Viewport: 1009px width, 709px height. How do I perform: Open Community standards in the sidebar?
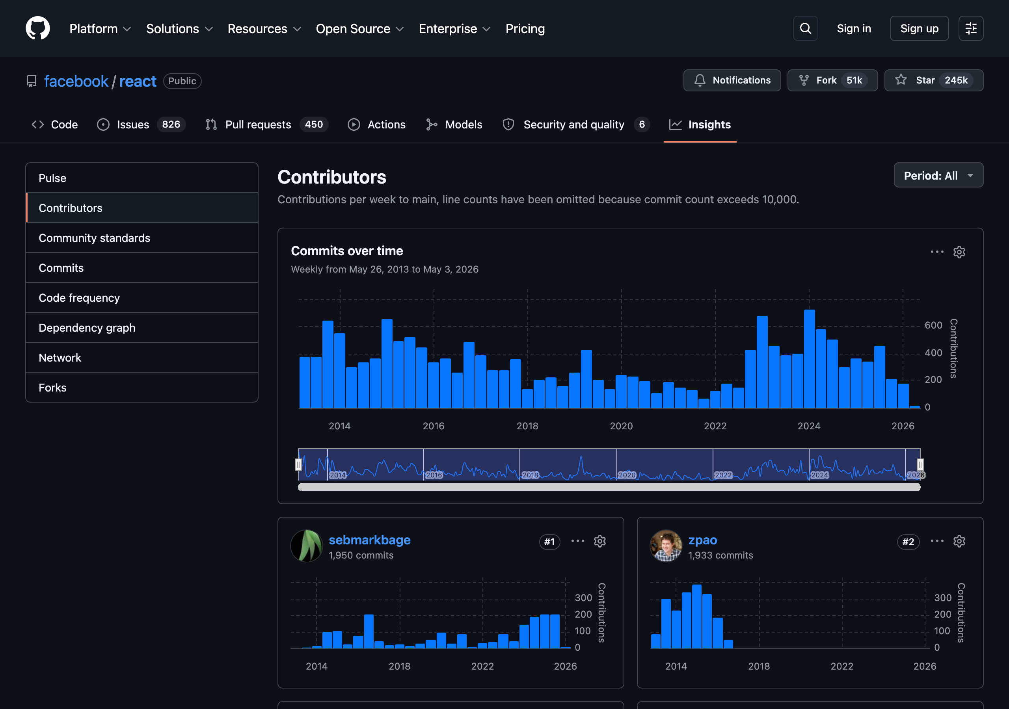tap(142, 238)
